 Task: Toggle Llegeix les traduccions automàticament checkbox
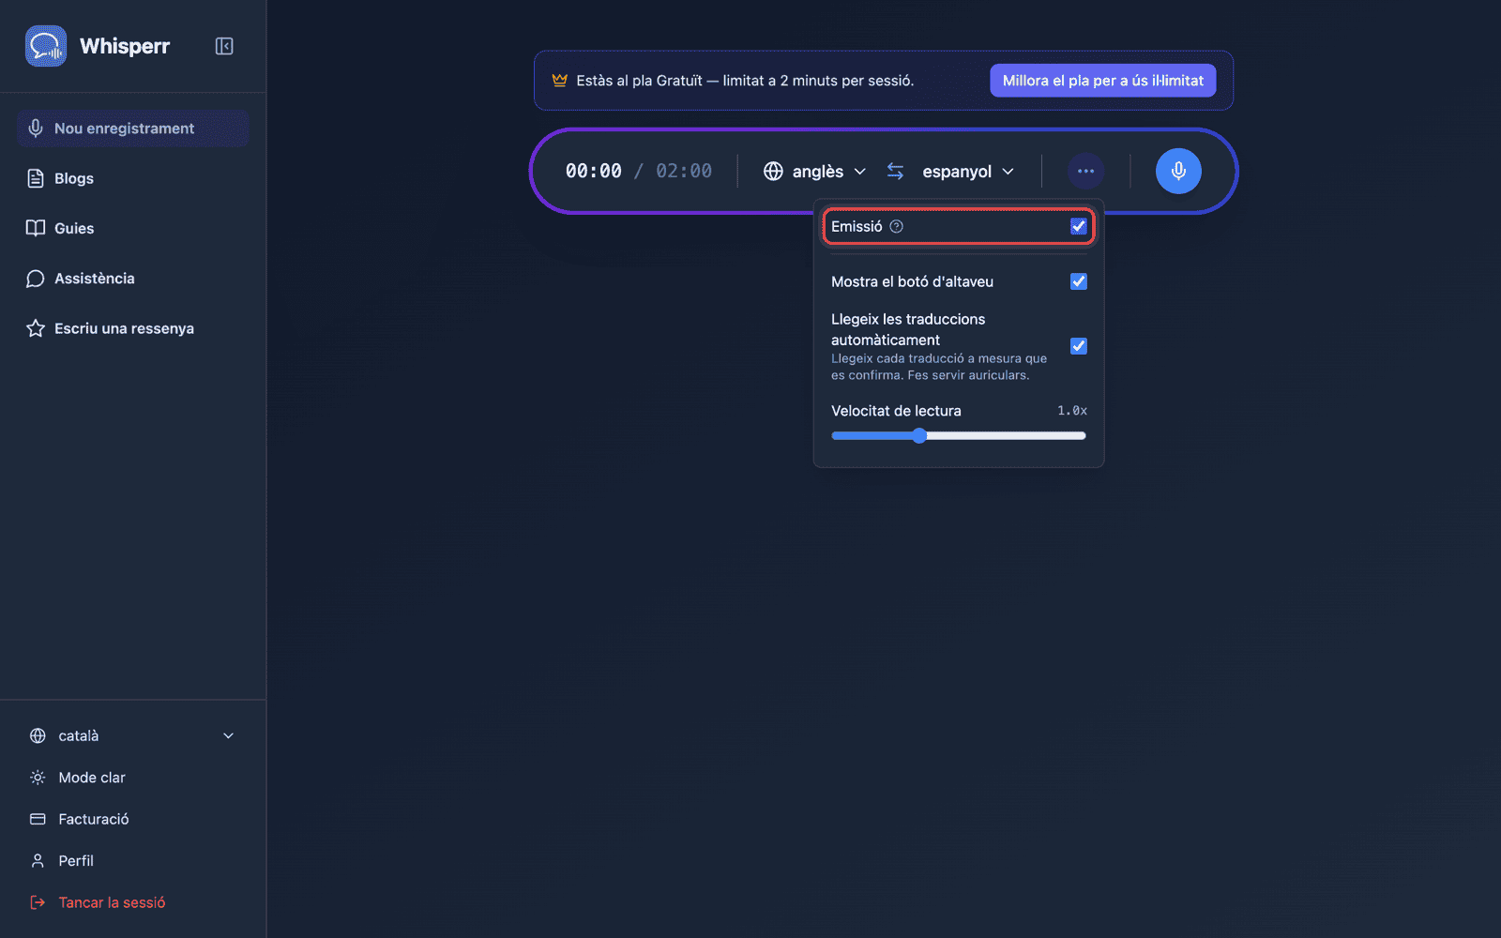click(1079, 346)
